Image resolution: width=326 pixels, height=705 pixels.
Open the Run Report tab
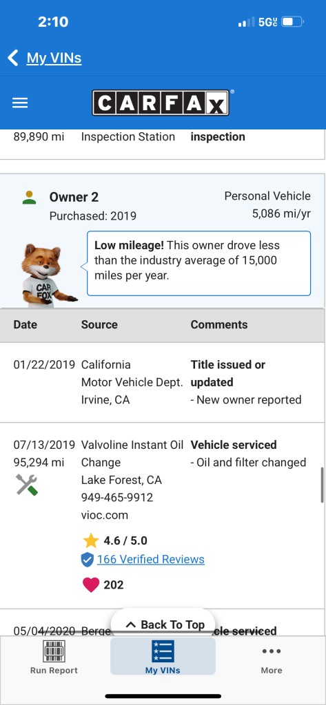[54, 657]
